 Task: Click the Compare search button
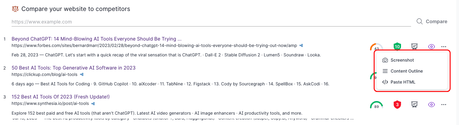pos(432,21)
